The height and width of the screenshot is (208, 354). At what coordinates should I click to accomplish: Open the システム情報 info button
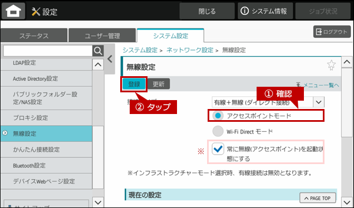[265, 11]
